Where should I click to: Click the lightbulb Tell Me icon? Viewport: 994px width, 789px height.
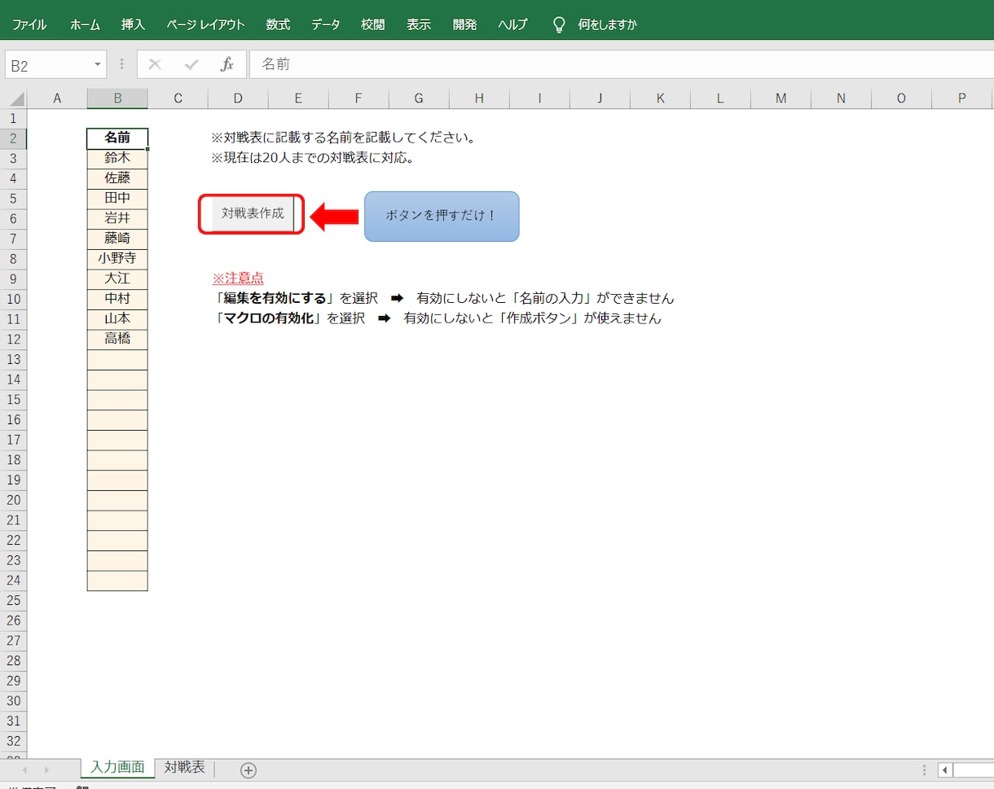pyautogui.click(x=559, y=24)
